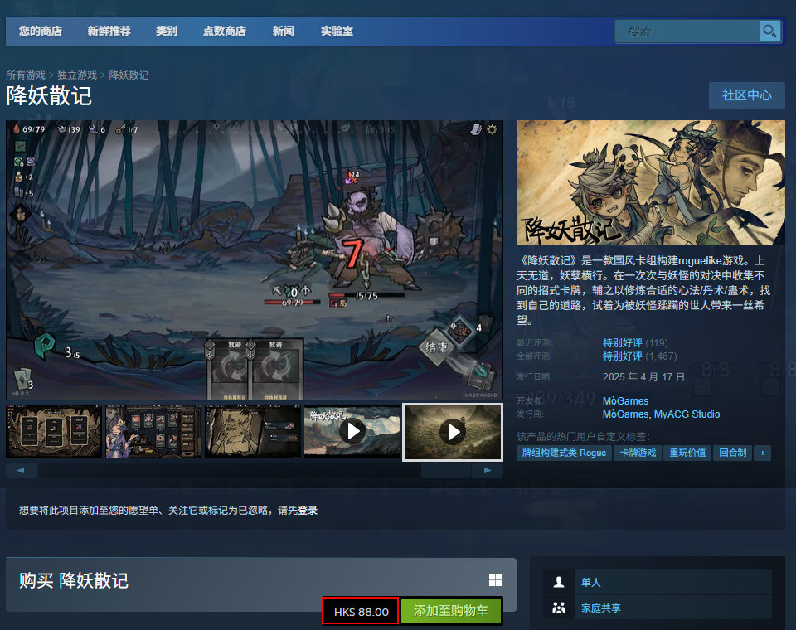Click the 单人 (single-player) category icon

(561, 582)
